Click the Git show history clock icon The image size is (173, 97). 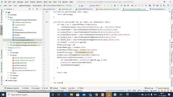click(142, 5)
